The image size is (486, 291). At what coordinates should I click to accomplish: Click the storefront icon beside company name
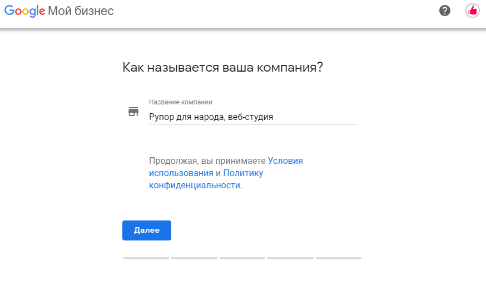(x=133, y=112)
